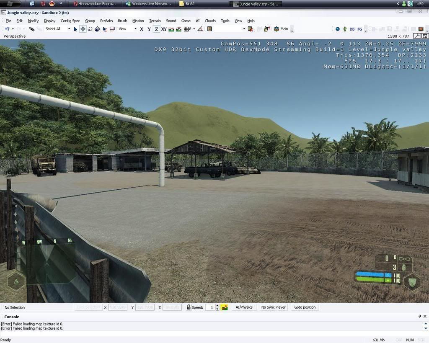Click the ruler/notebook icon in toolbar

coord(209,29)
